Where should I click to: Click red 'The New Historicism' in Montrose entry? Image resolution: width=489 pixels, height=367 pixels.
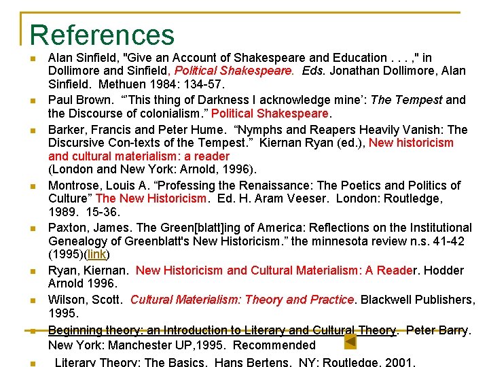point(151,198)
